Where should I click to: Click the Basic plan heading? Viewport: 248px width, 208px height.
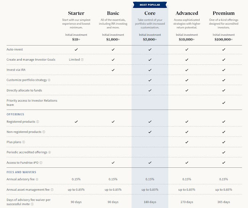pos(113,13)
